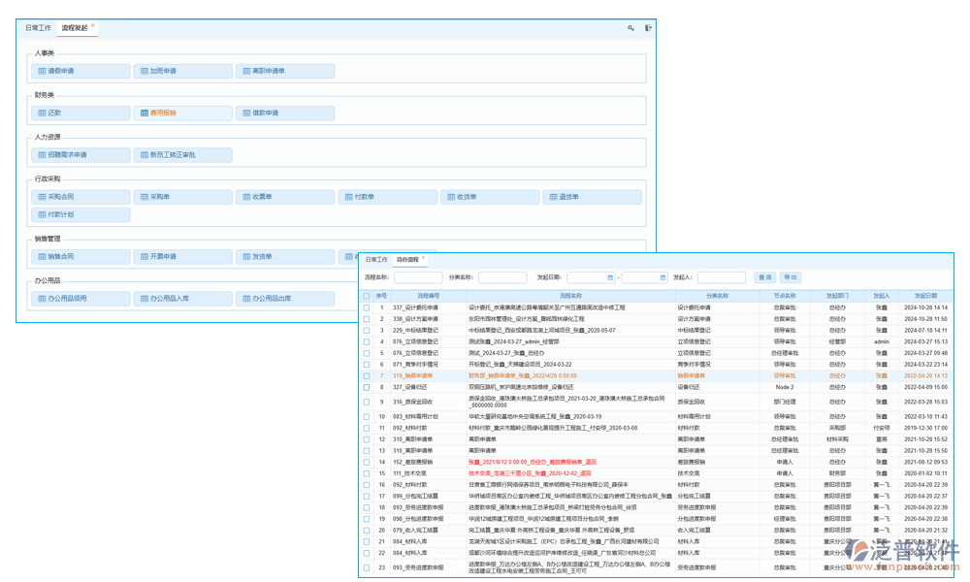The image size is (970, 582).
Task: Open the calendar picker for the end date
Action: (663, 277)
